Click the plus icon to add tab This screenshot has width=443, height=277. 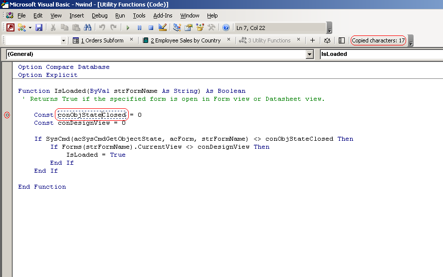(x=312, y=40)
